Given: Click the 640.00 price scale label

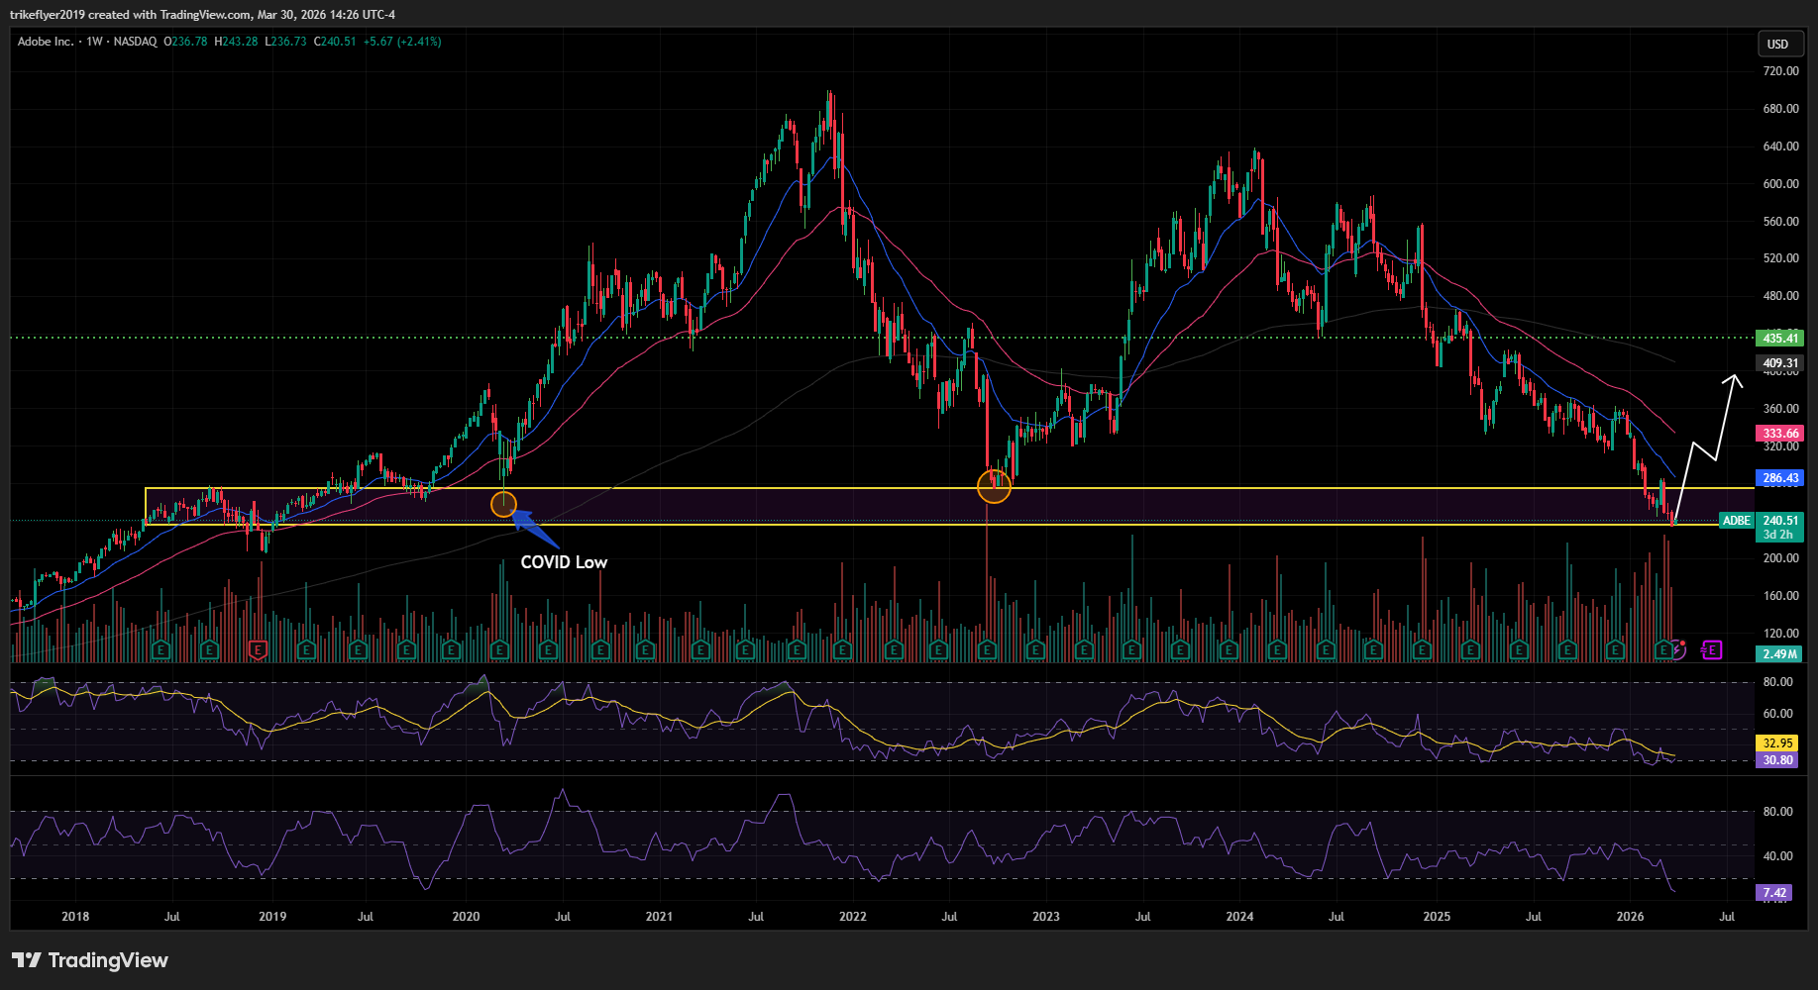Looking at the screenshot, I should (x=1780, y=147).
